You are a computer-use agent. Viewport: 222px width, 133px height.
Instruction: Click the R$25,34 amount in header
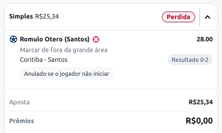click(47, 16)
